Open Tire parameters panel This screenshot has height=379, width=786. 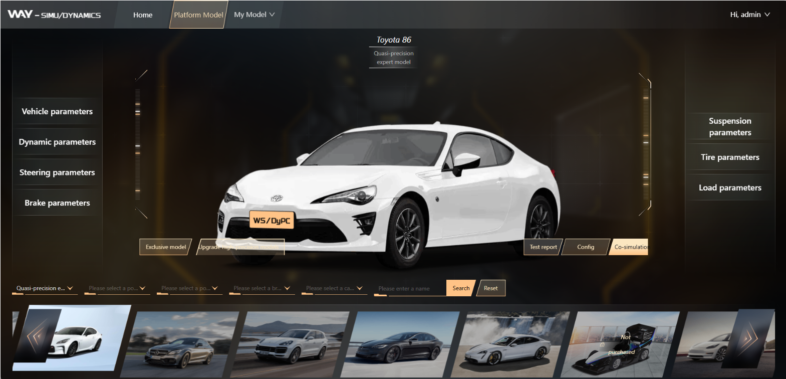pos(730,157)
